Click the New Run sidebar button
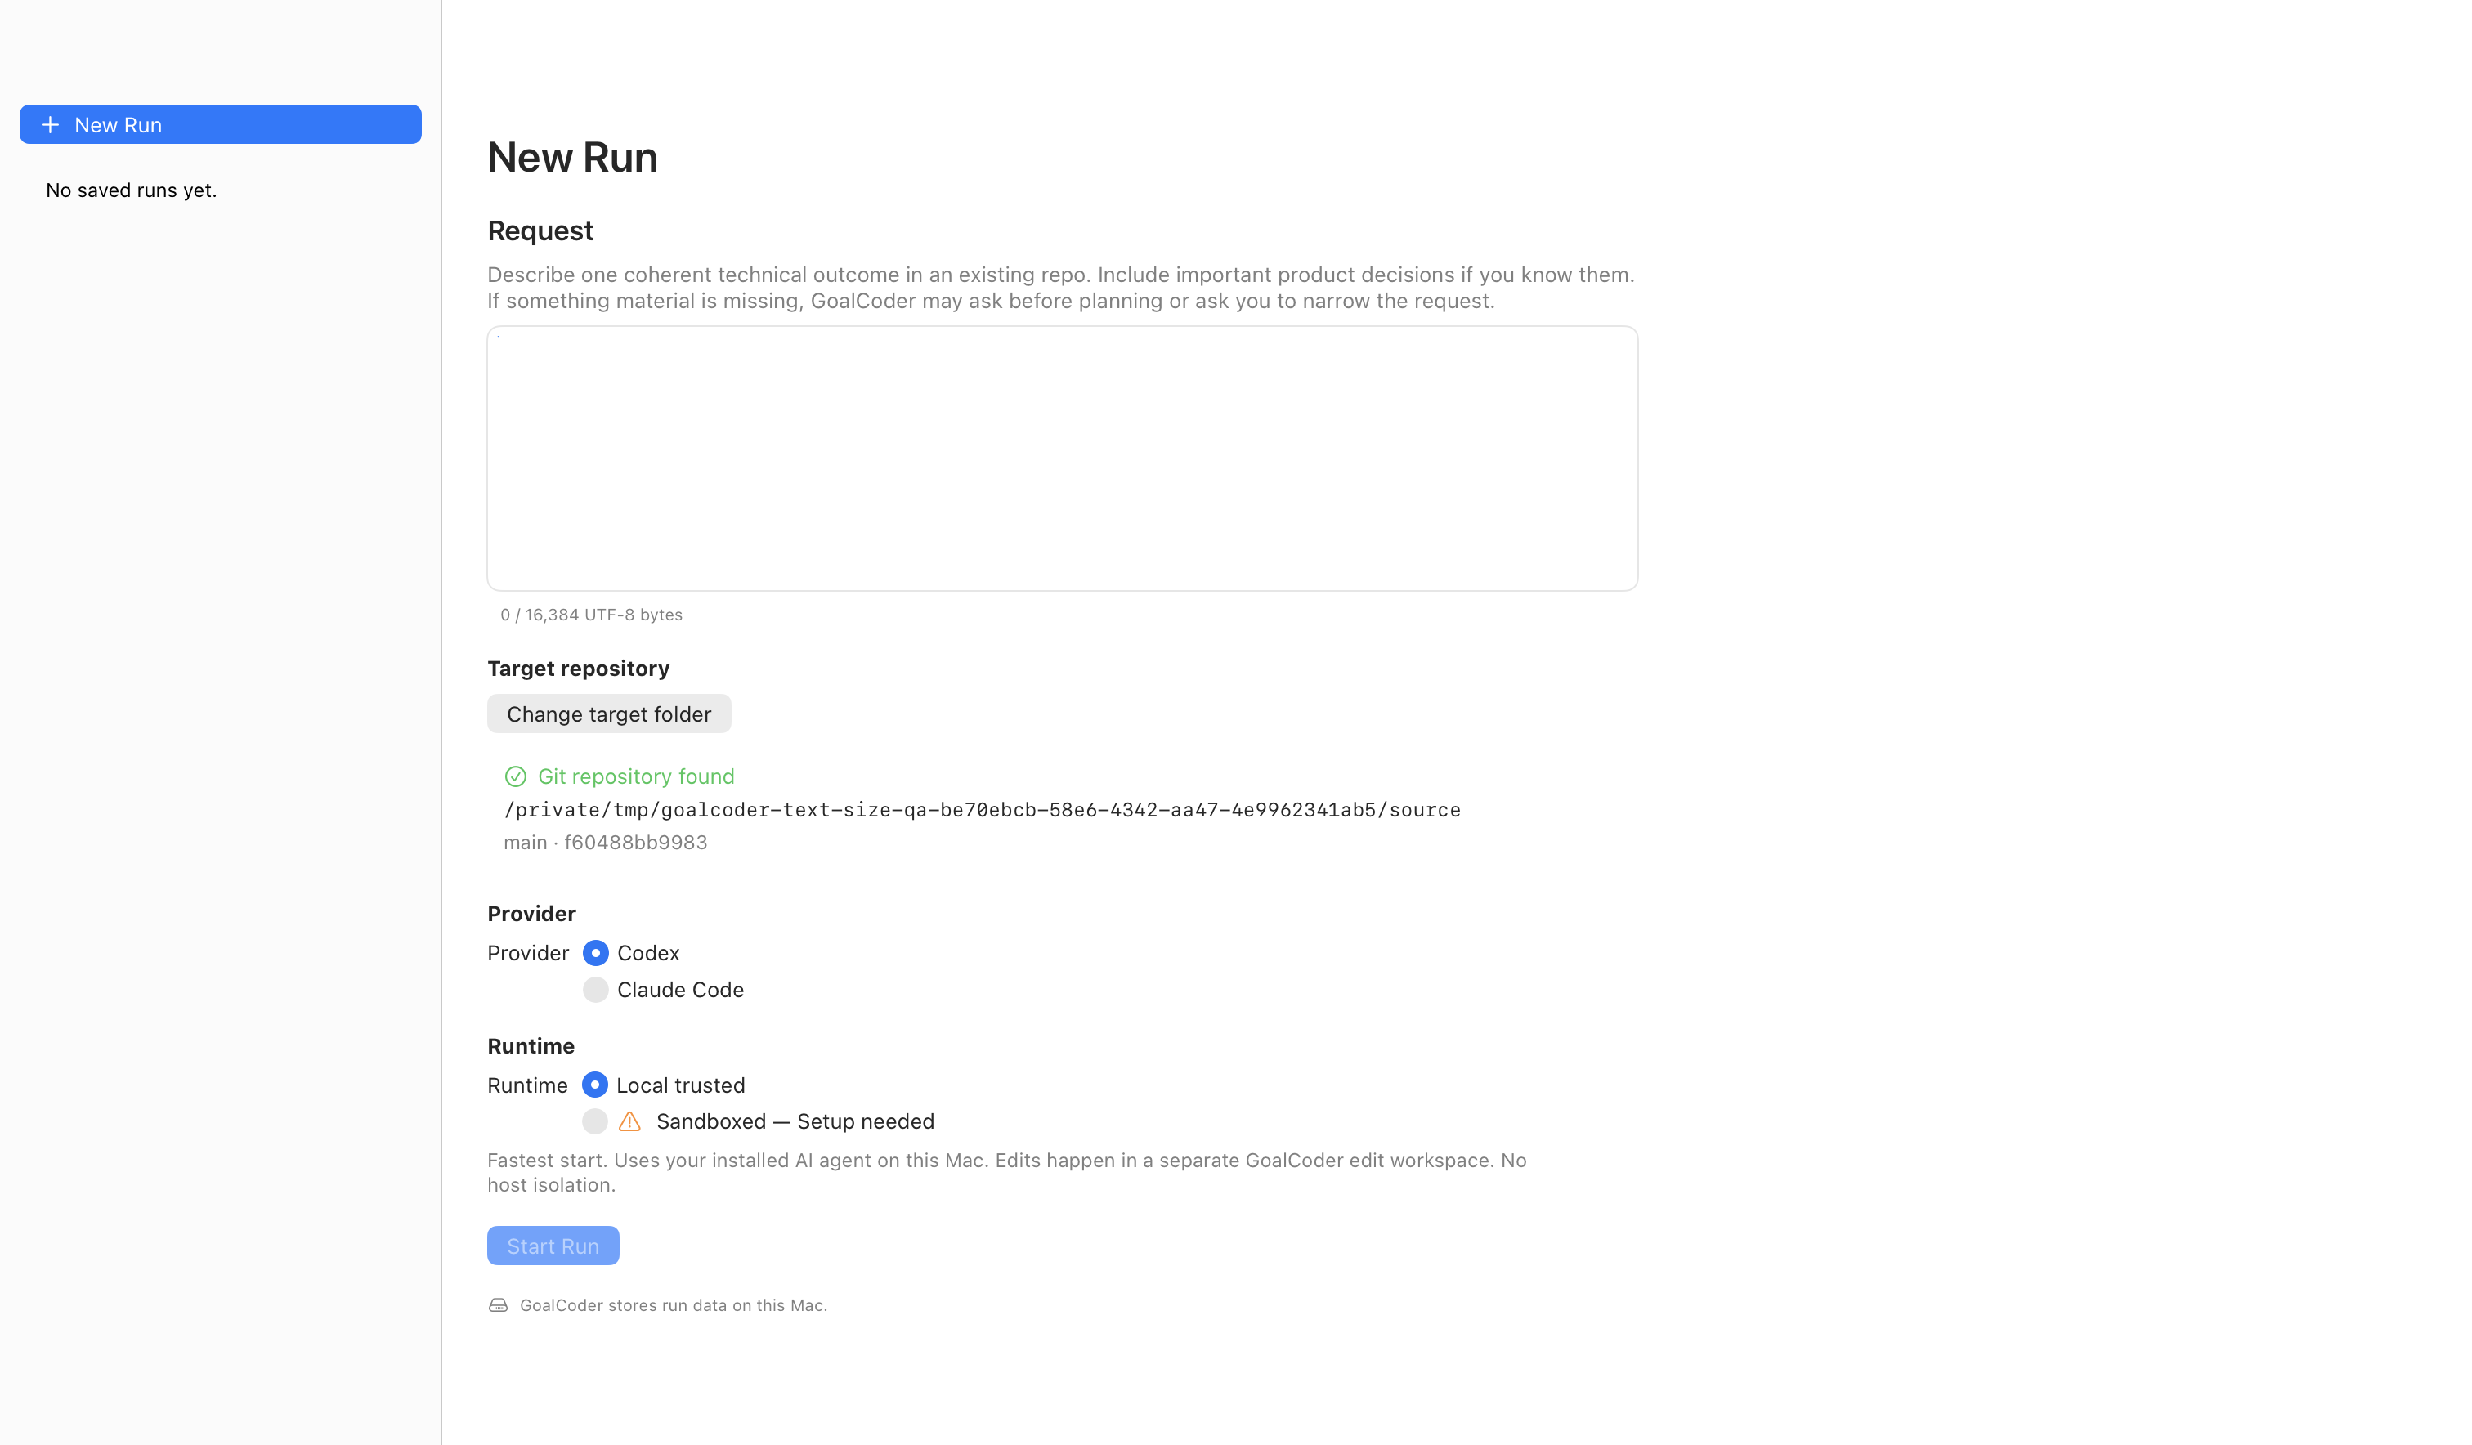The width and height of the screenshot is (2472, 1445). coord(221,124)
